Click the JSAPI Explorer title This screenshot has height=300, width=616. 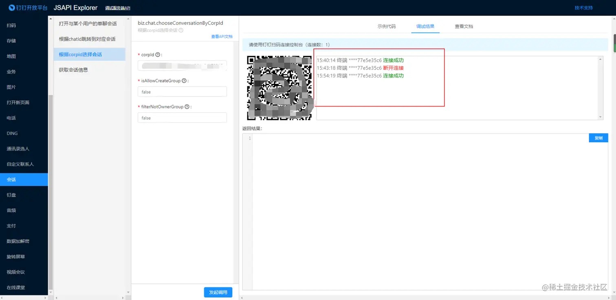coord(76,8)
